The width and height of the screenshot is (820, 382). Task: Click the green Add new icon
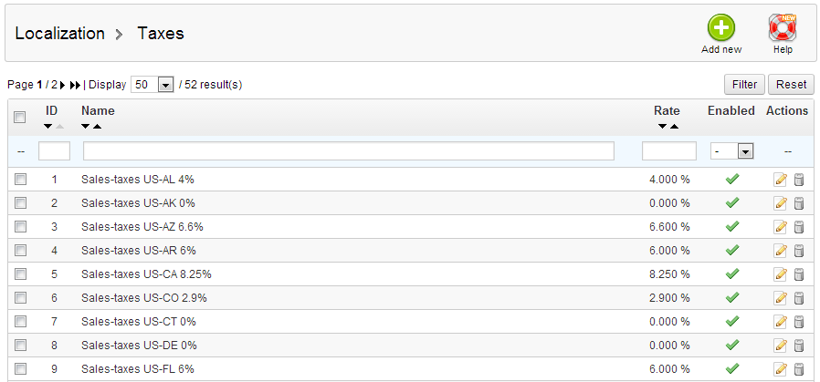[720, 27]
